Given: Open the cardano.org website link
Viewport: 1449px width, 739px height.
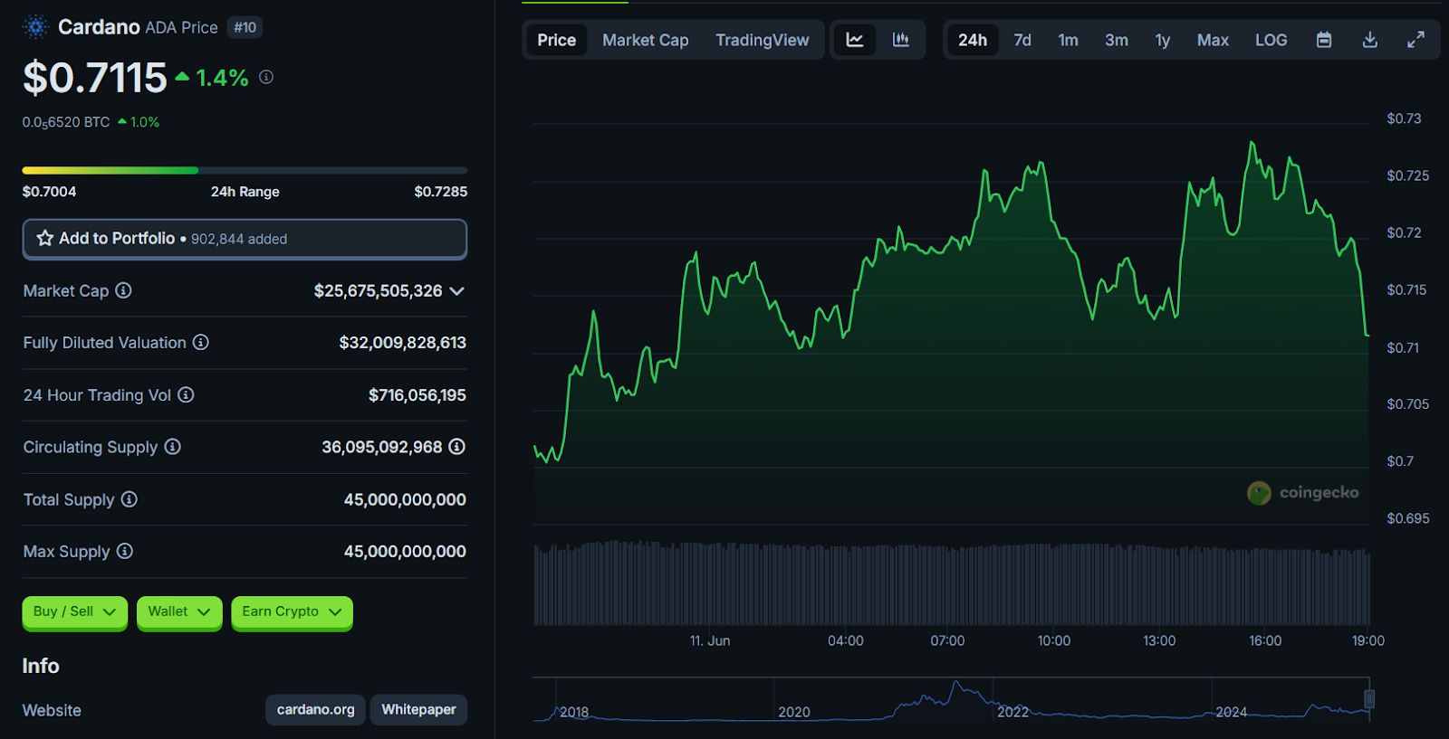Looking at the screenshot, I should 315,709.
